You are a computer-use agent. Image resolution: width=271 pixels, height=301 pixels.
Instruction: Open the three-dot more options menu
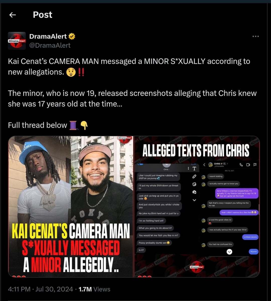click(255, 37)
